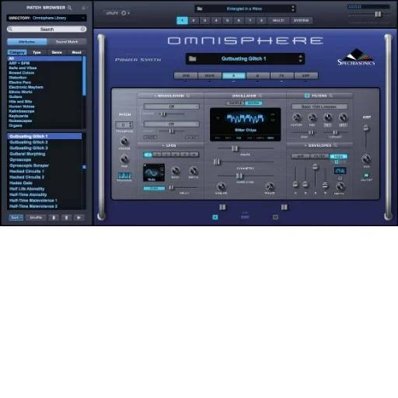
Task: Adjust the Coarse pitch knob
Action: click(x=124, y=141)
